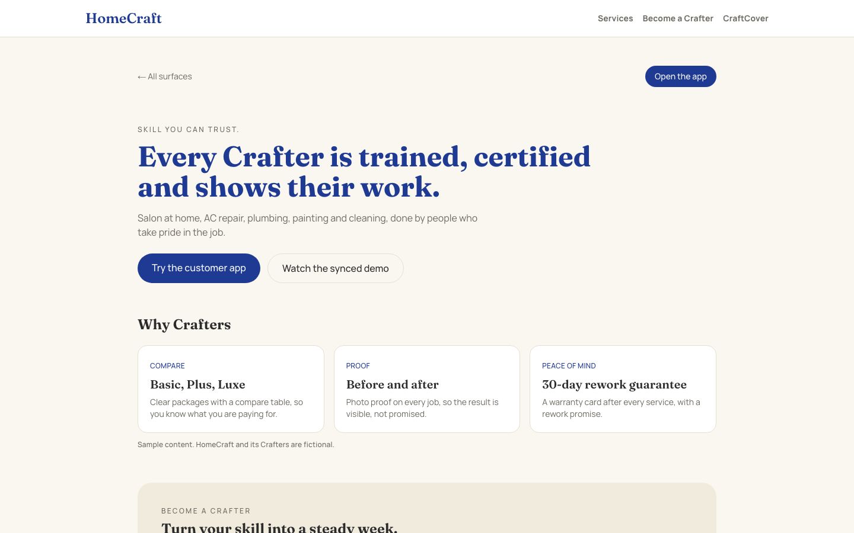
Task: Click 'Clear packages with a compare table' text
Action: 227,408
